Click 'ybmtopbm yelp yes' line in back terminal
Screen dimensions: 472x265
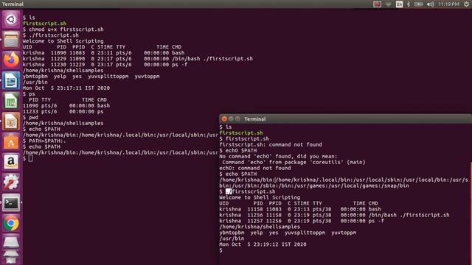tap(91, 77)
